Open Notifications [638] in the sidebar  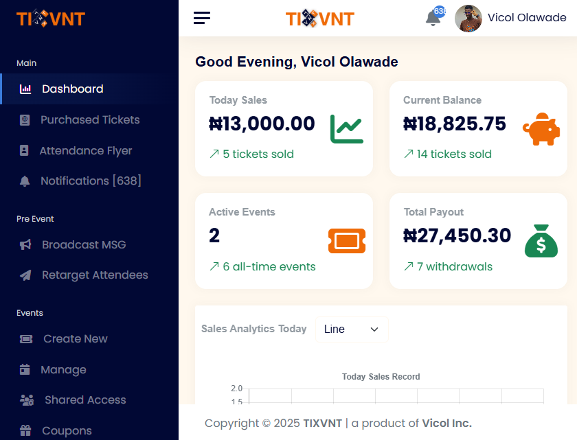91,181
